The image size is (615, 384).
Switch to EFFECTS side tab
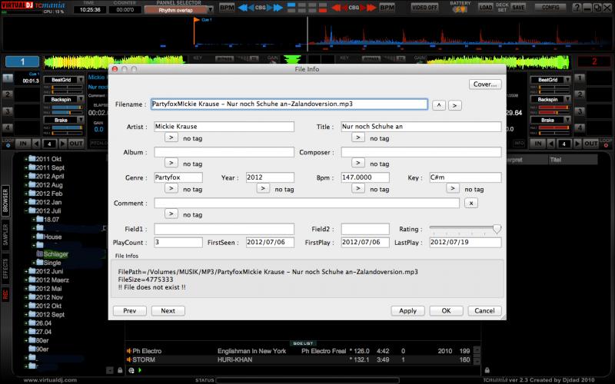point(5,269)
